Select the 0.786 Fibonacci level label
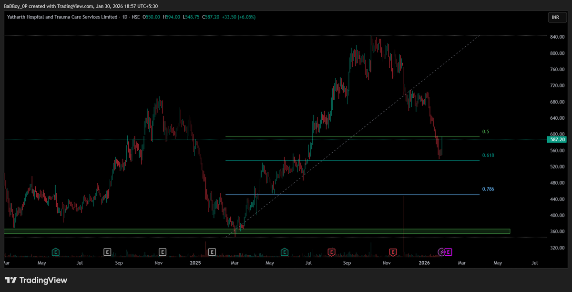 point(488,189)
